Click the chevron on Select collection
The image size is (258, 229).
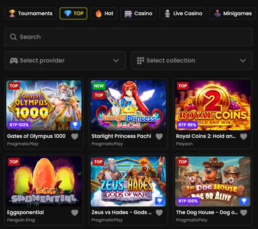(x=243, y=61)
